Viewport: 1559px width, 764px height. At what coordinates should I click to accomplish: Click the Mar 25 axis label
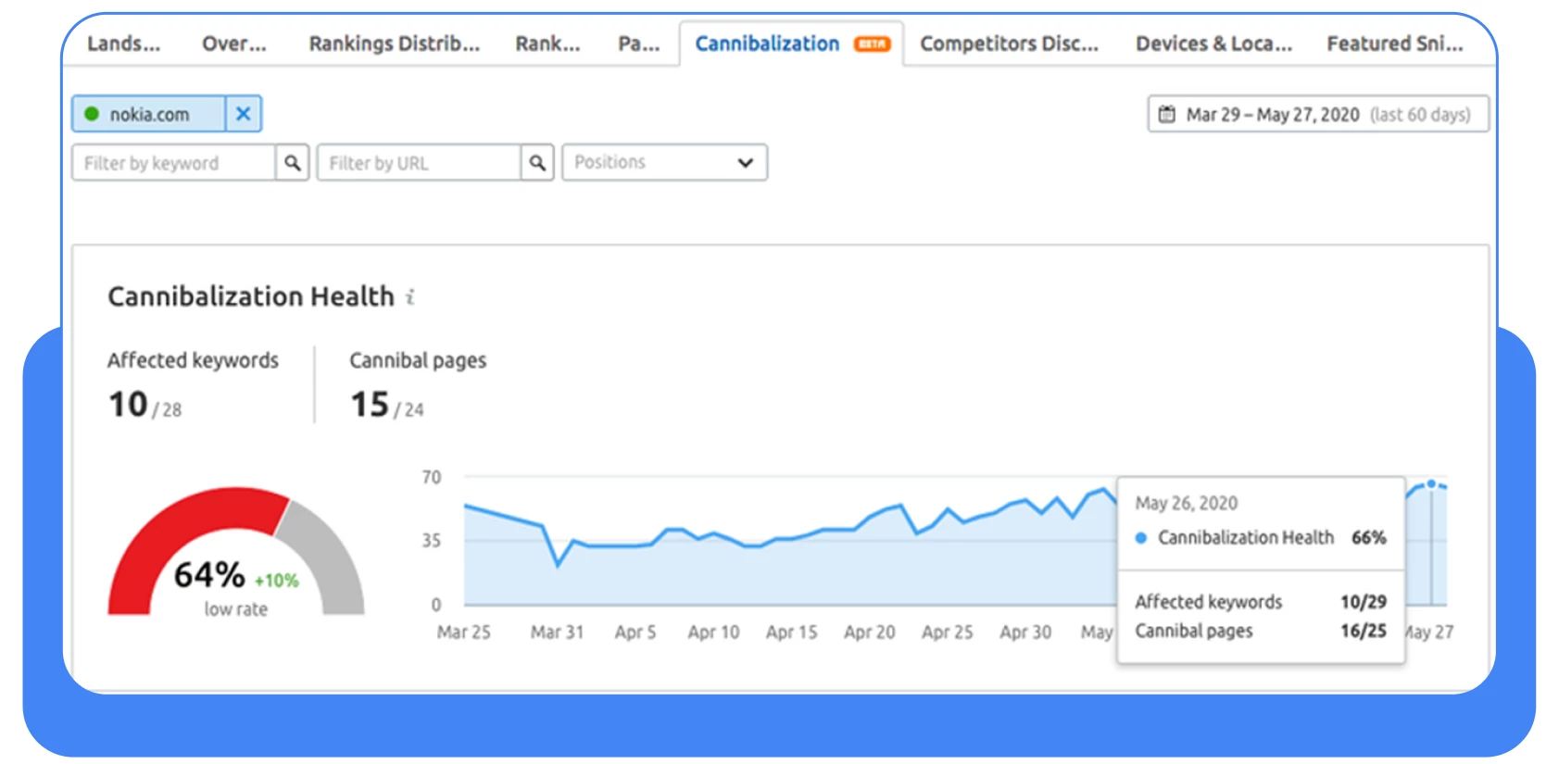[x=464, y=632]
